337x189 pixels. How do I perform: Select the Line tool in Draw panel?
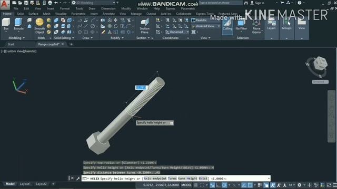[x=86, y=26]
